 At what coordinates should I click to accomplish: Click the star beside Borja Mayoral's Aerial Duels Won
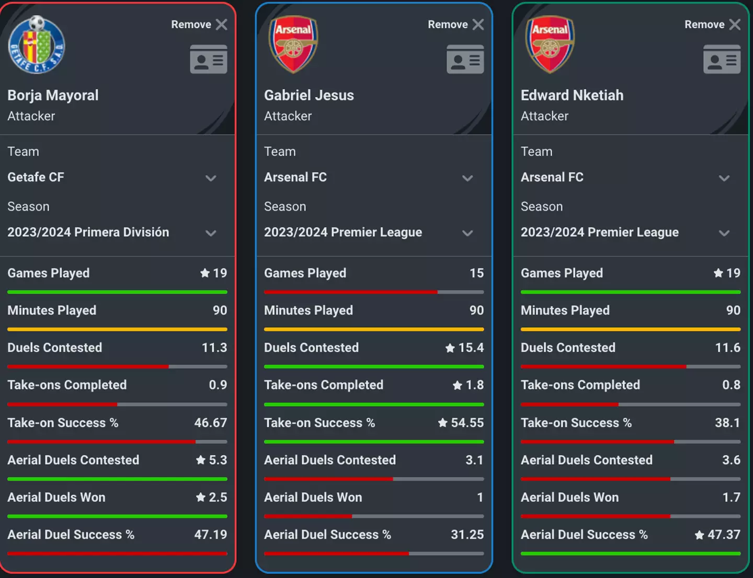(x=201, y=497)
